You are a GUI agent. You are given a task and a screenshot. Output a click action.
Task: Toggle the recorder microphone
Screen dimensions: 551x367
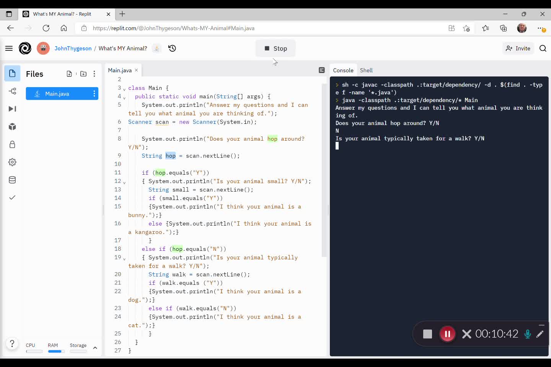point(528,334)
